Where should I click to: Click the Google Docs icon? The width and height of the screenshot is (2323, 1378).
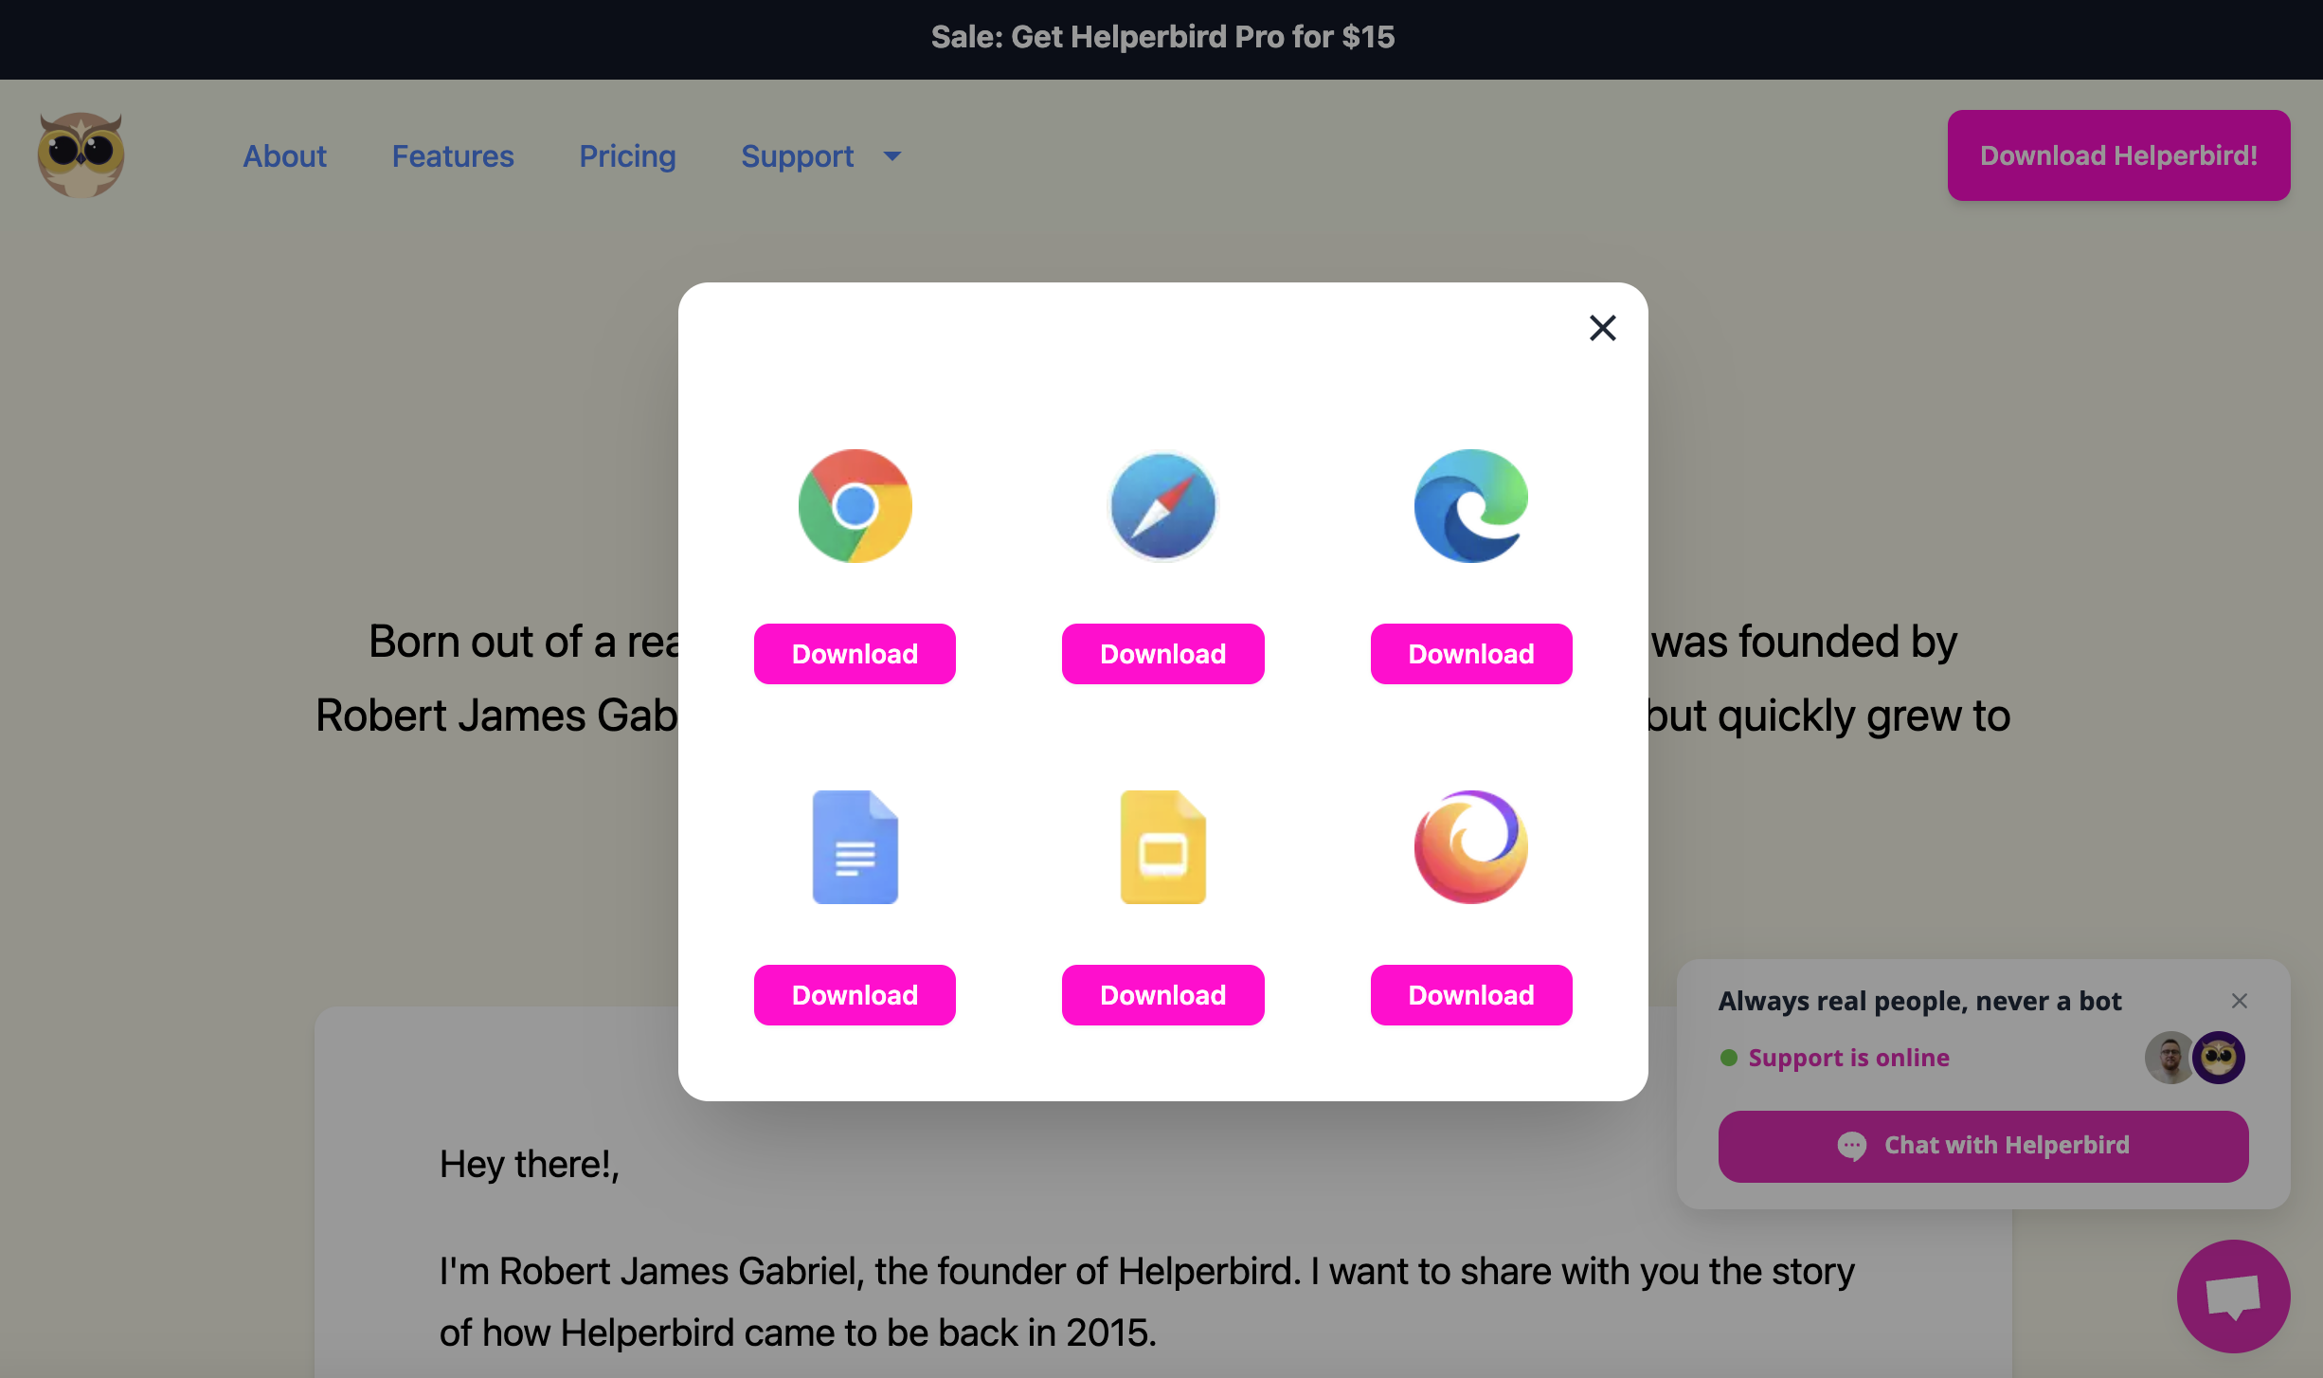click(855, 847)
